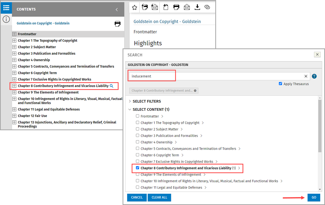This screenshot has width=325, height=205.
Task: Clear the inducement search text
Action: pos(306,76)
